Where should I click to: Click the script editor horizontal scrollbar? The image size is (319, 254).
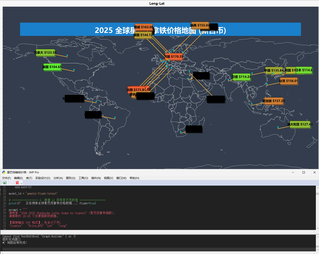click(158, 232)
